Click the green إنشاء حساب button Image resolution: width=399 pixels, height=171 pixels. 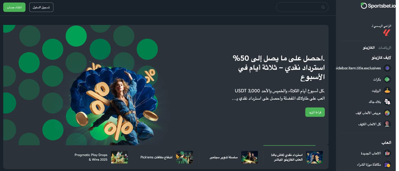tap(14, 7)
